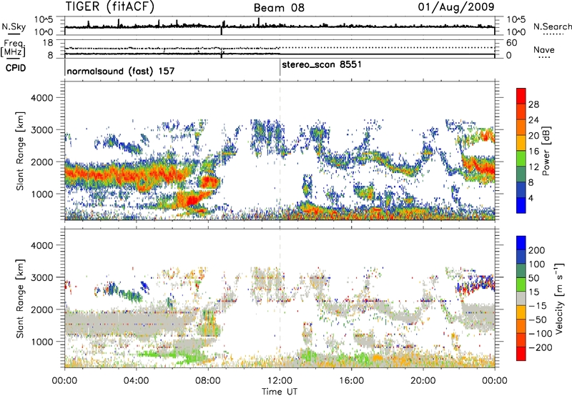This screenshot has height=396, width=572.
Task: Click 'stereo_scan 8551' CPID text
Action: pyautogui.click(x=322, y=65)
